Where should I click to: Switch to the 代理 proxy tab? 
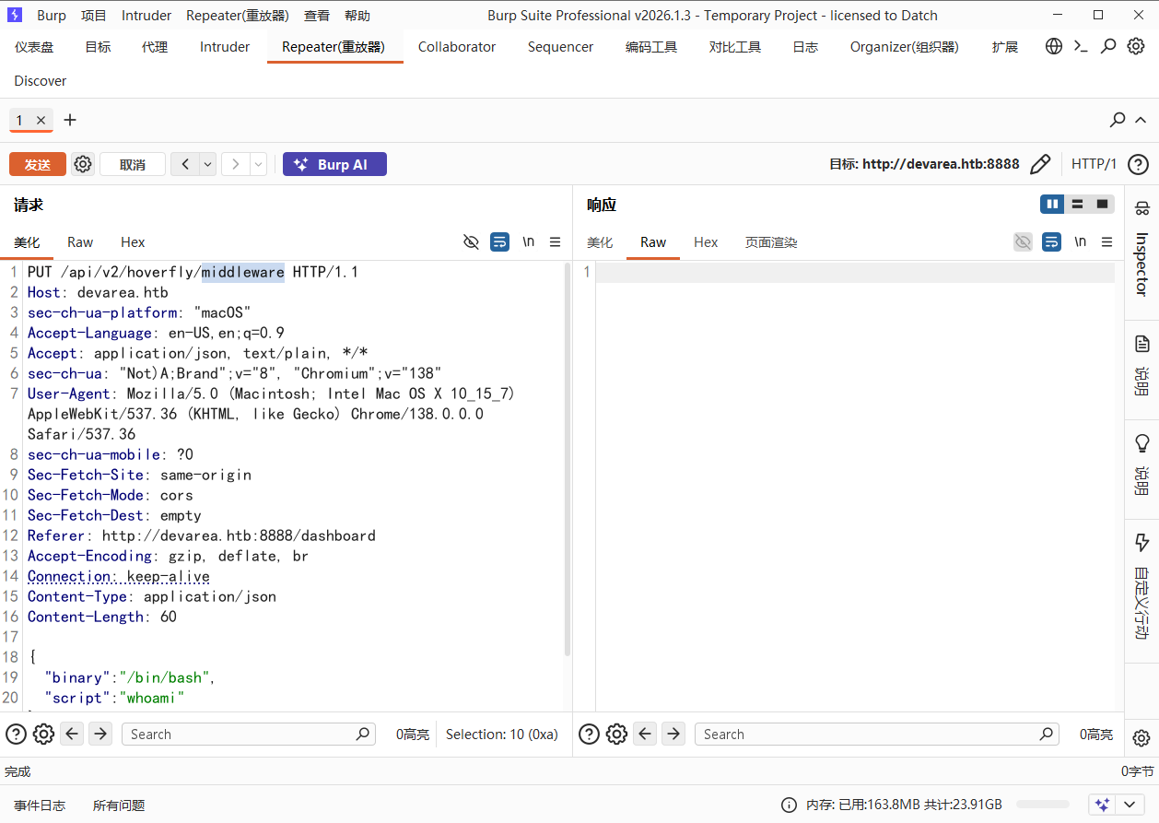155,47
